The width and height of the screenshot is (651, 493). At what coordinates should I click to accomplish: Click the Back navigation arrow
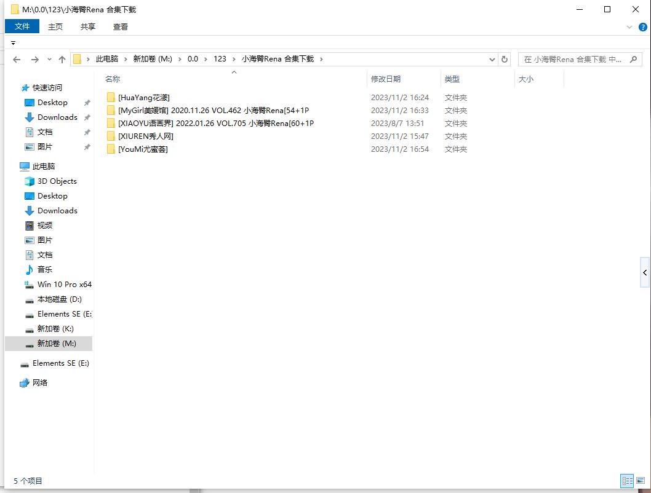[17, 60]
